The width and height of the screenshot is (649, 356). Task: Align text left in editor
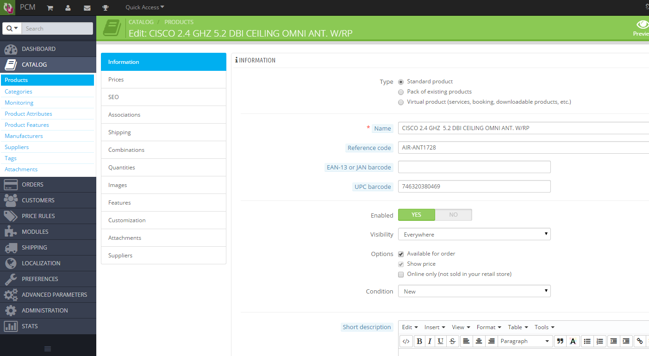coord(467,341)
